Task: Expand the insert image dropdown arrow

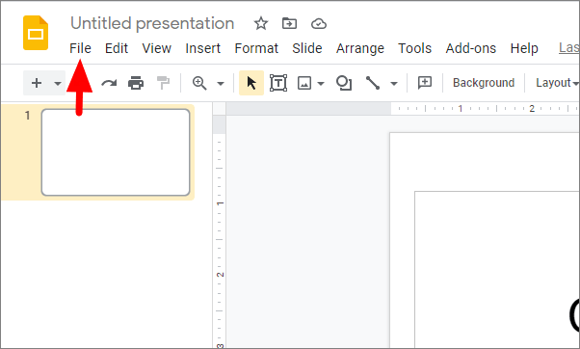Action: click(x=321, y=83)
